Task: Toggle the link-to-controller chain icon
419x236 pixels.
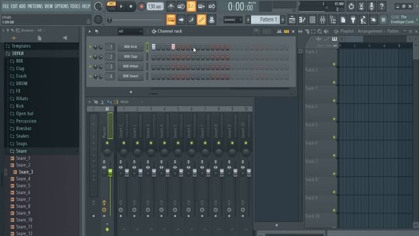Action: (x=202, y=20)
